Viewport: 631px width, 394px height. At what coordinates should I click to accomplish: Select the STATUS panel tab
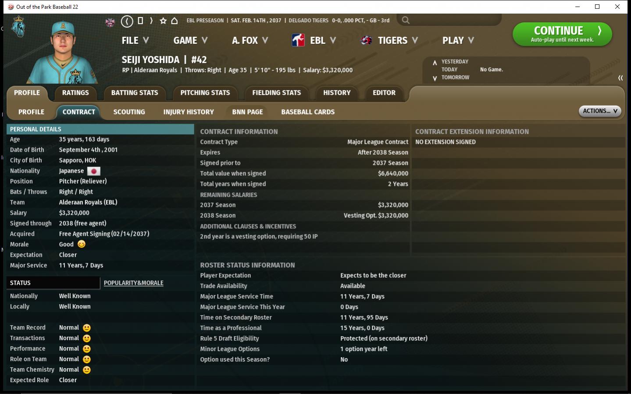[53, 283]
